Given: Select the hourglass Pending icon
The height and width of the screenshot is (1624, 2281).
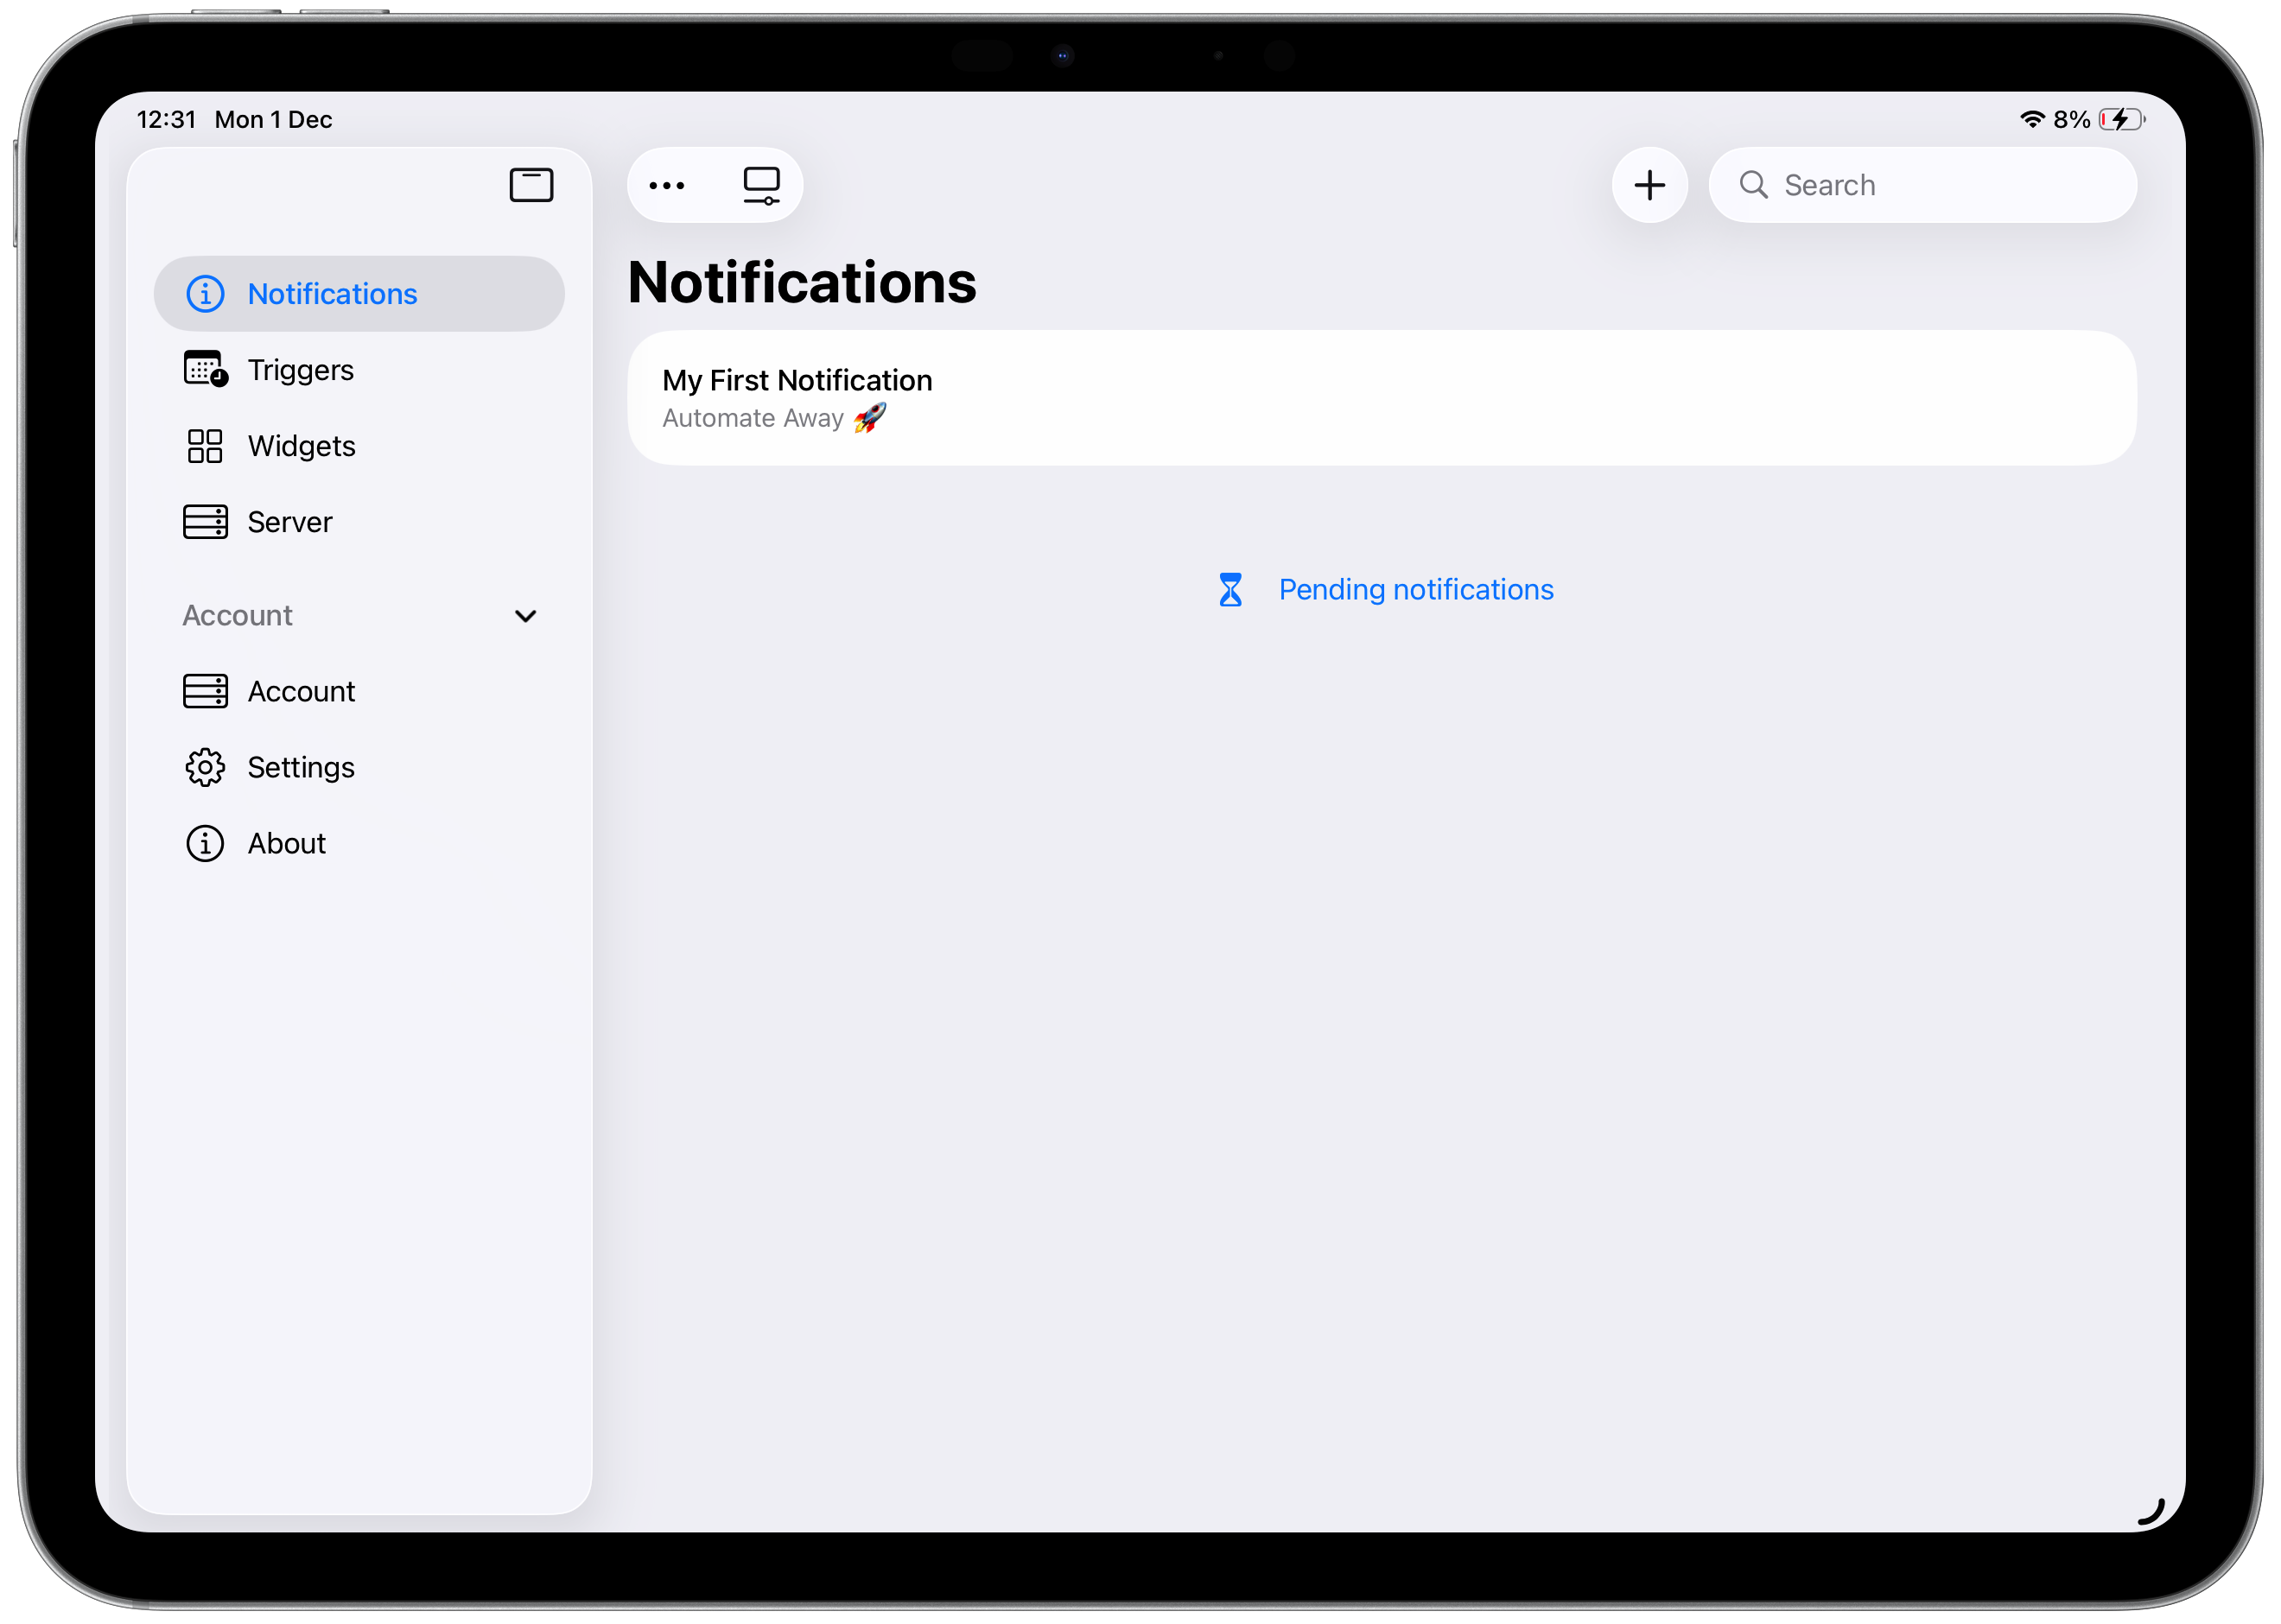Looking at the screenshot, I should pyautogui.click(x=1231, y=590).
